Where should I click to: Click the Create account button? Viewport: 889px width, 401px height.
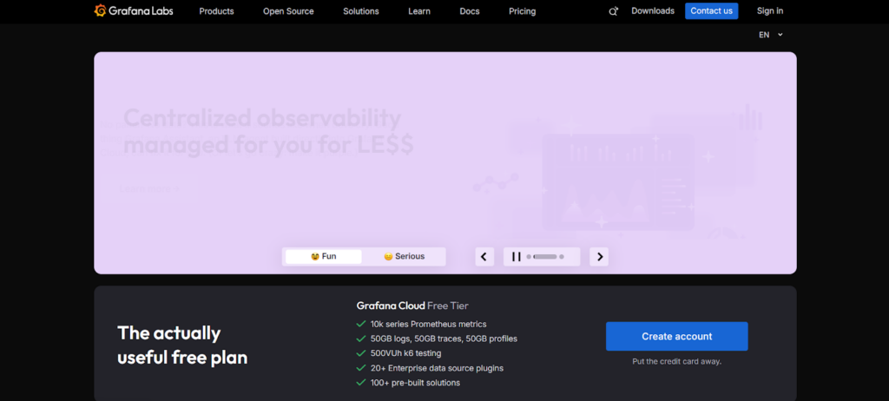tap(676, 336)
